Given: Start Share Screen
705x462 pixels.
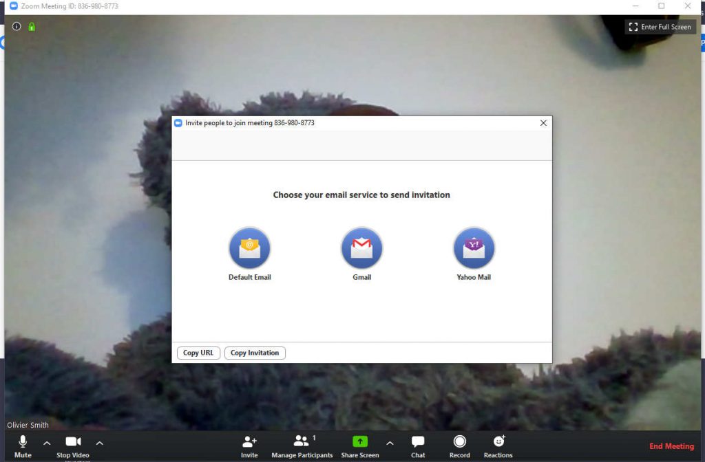Looking at the screenshot, I should click(359, 445).
